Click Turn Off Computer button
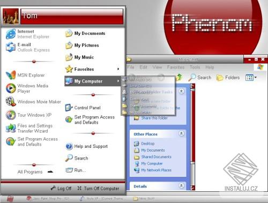The image size is (268, 203). coord(98,189)
